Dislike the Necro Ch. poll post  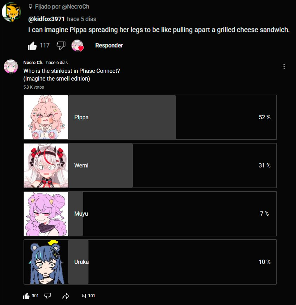(47, 296)
